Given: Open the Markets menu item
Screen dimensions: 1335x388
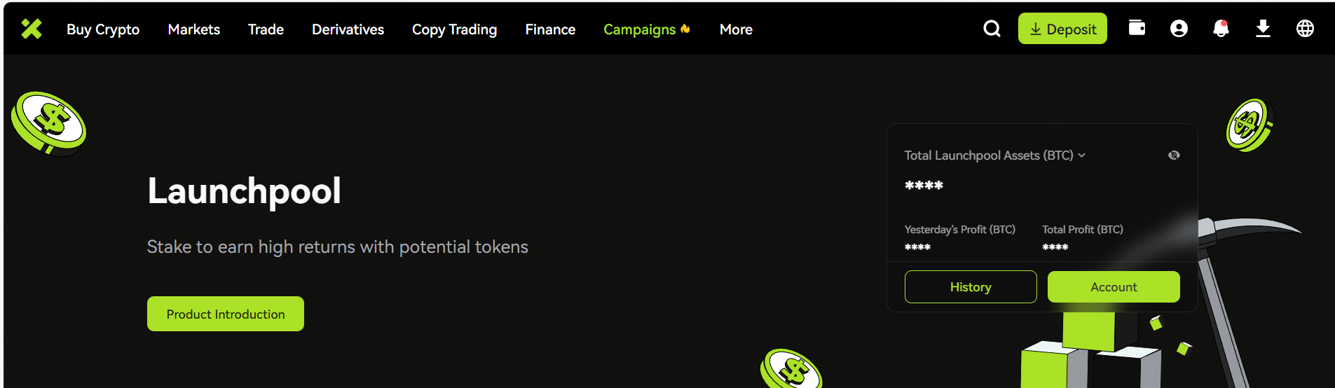Looking at the screenshot, I should pos(194,29).
